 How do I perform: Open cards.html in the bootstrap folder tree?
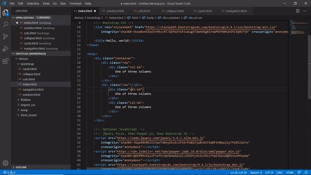[41, 69]
